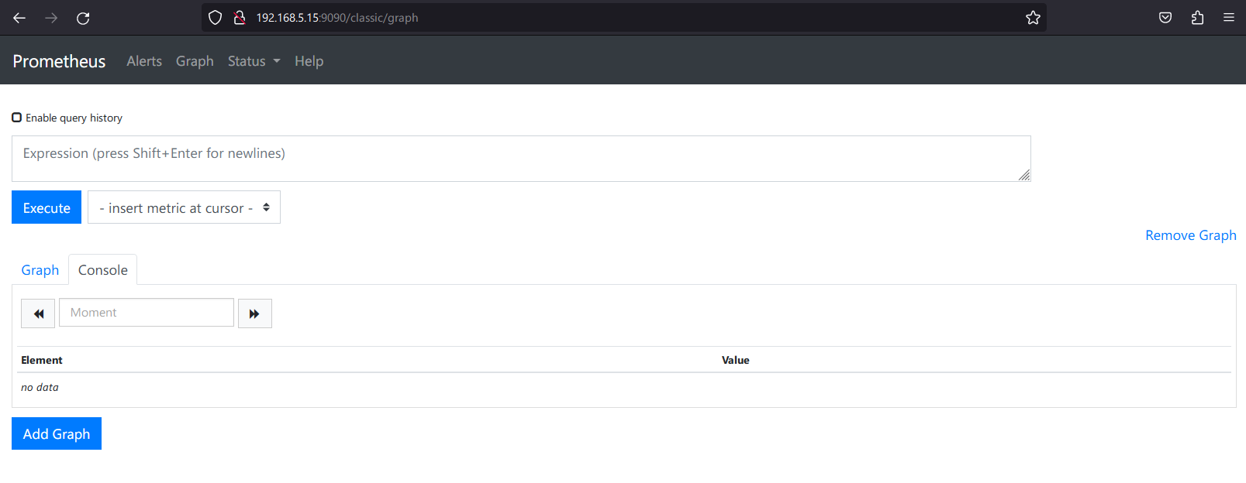The height and width of the screenshot is (483, 1246).
Task: Go forward with the browser forward arrow
Action: (51, 18)
